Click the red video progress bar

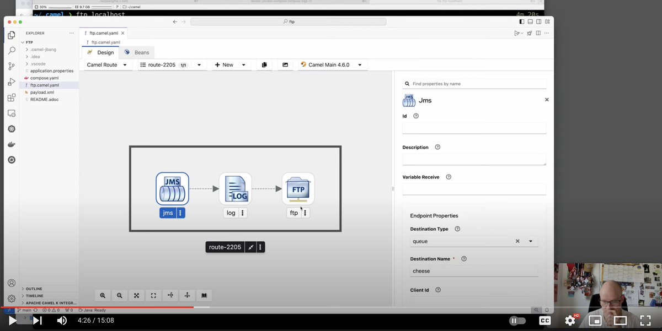point(97,307)
